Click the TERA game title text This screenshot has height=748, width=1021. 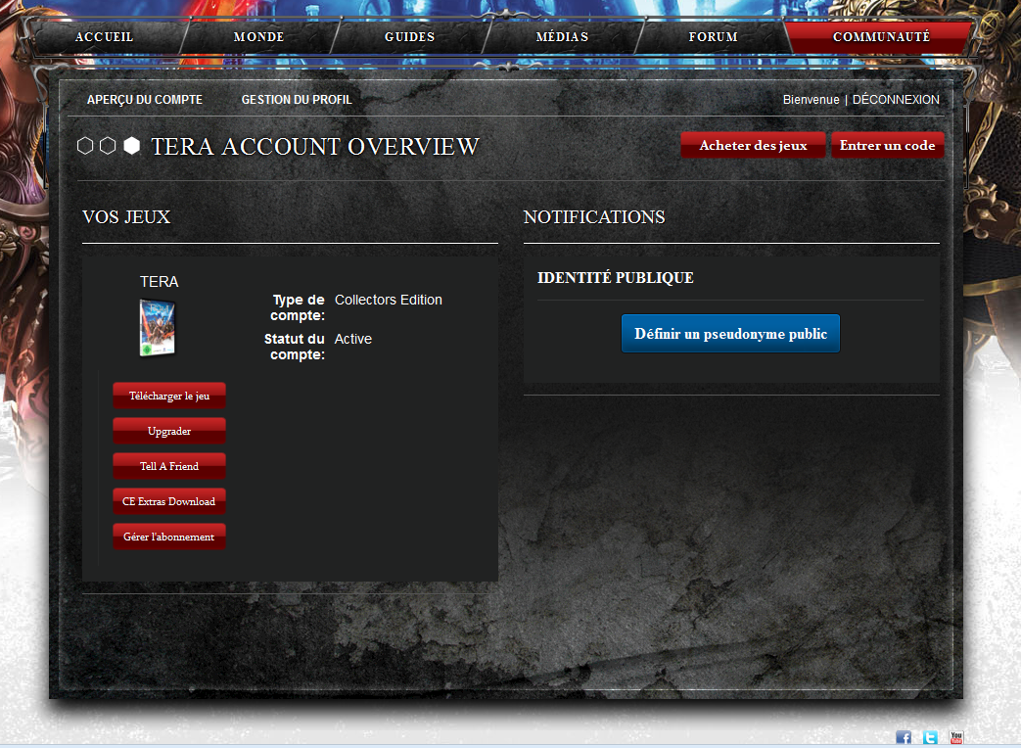[159, 282]
